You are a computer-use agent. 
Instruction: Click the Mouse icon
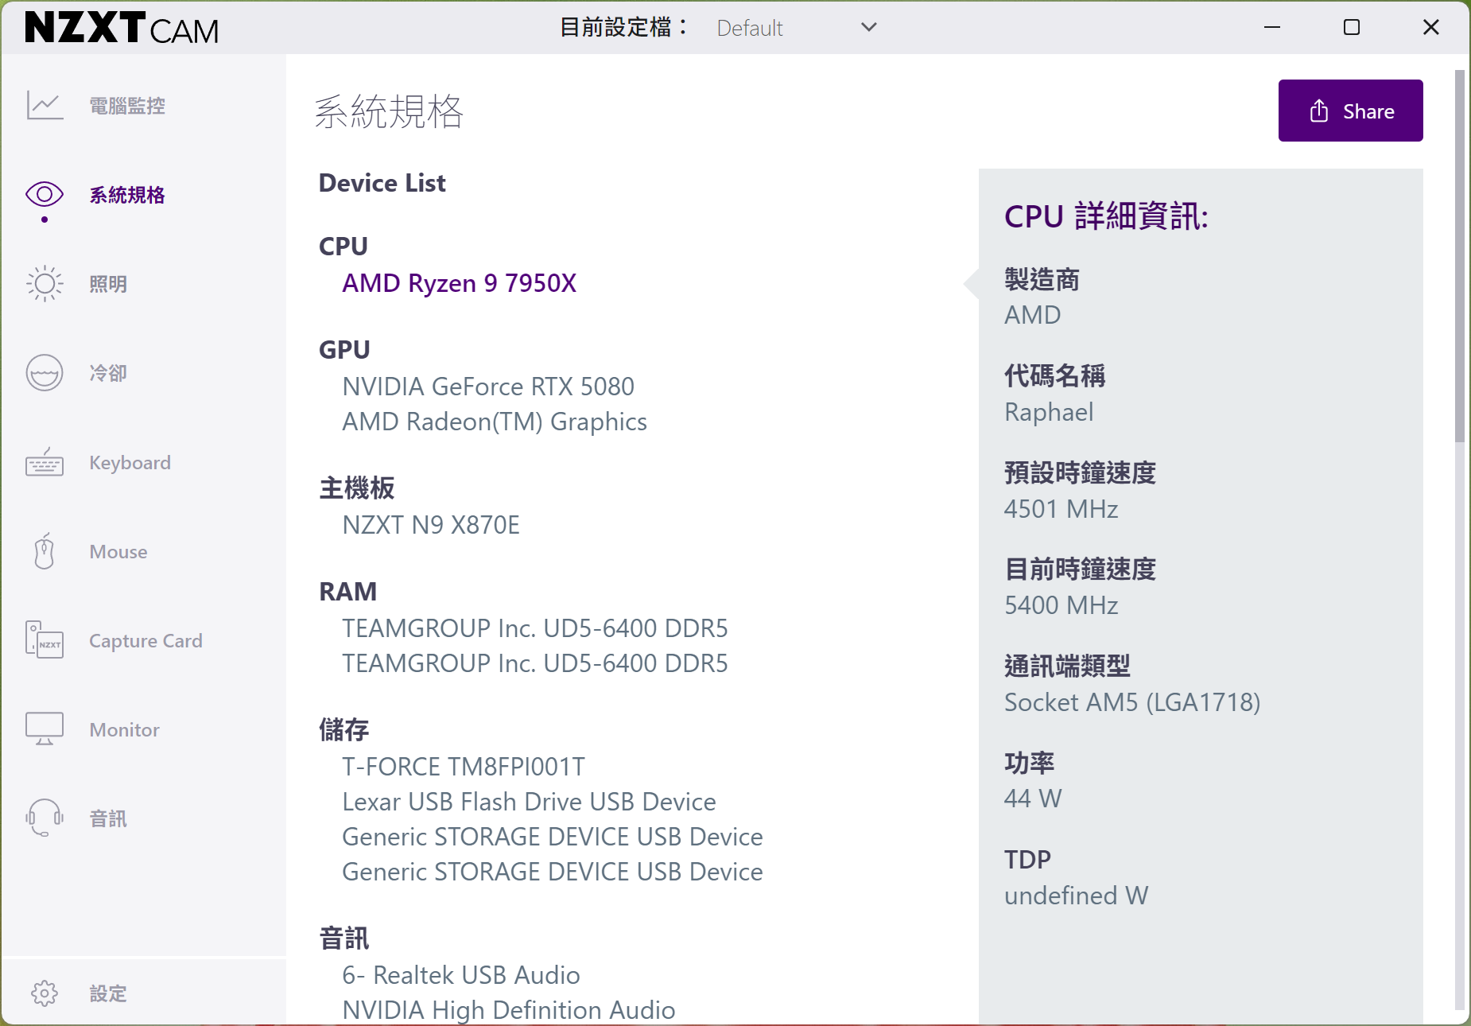pos(45,551)
